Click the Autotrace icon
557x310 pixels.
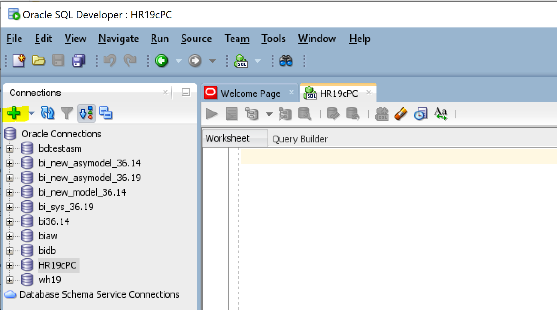pos(285,114)
